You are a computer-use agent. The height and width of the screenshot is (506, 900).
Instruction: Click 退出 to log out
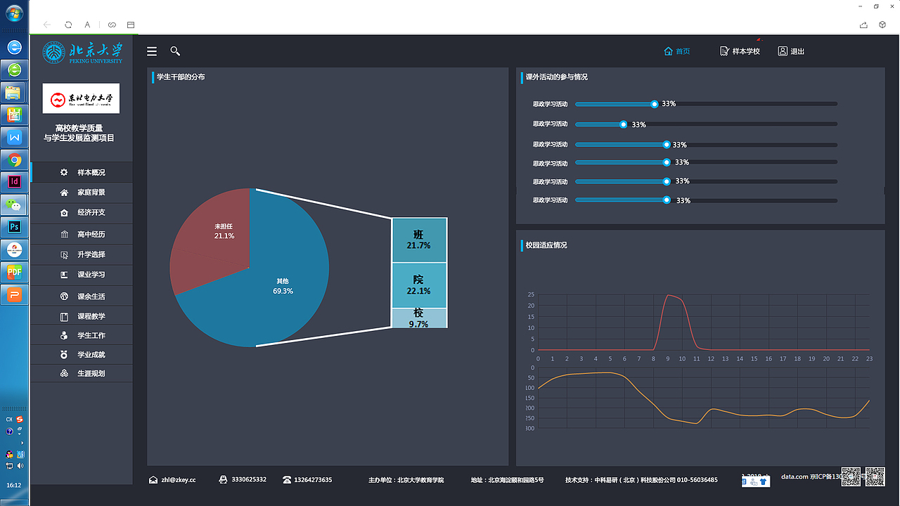tap(791, 51)
